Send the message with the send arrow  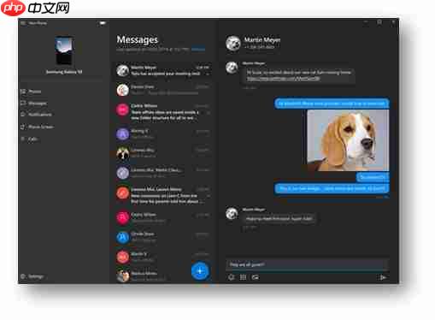(x=383, y=277)
